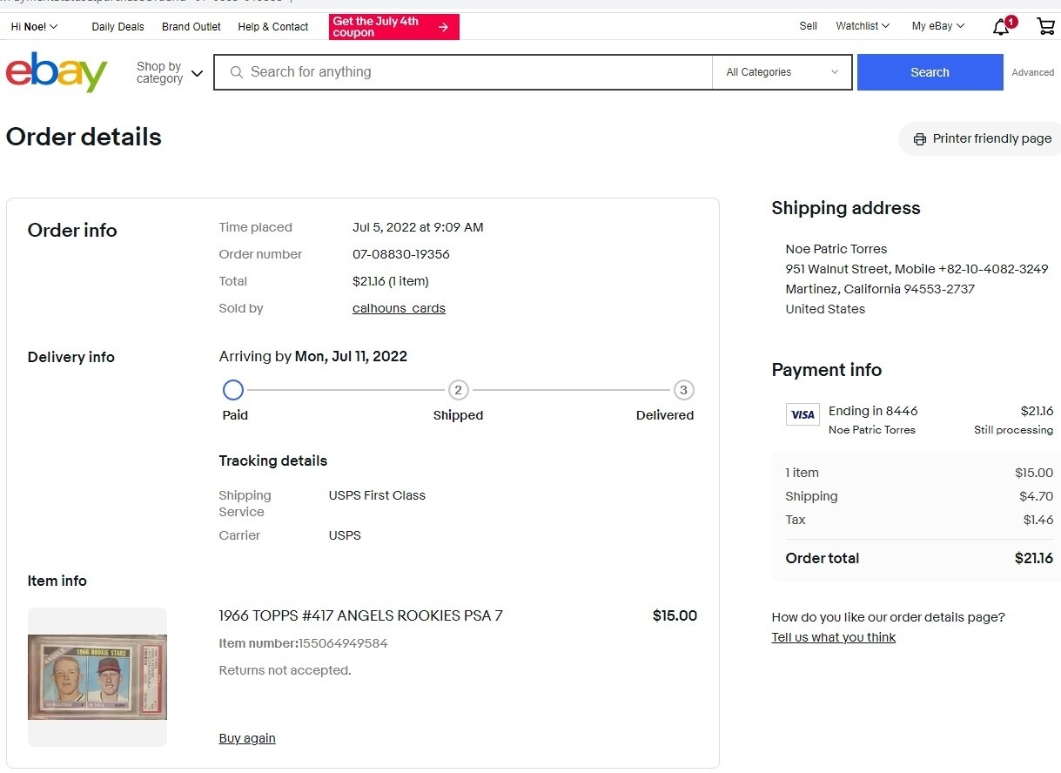Click the Still processing payment status
The height and width of the screenshot is (773, 1061).
pos(1013,430)
